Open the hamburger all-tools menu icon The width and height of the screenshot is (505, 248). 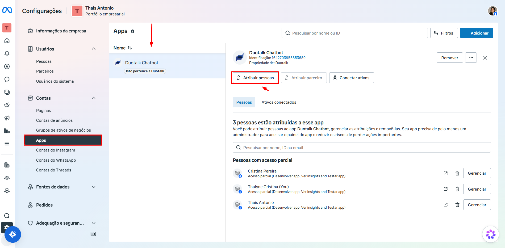click(7, 144)
